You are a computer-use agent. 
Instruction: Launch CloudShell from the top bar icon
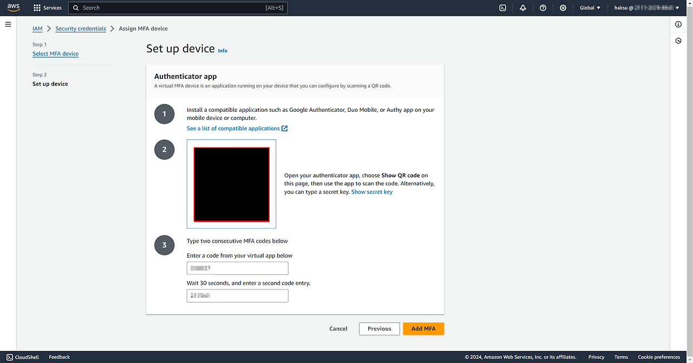[502, 8]
